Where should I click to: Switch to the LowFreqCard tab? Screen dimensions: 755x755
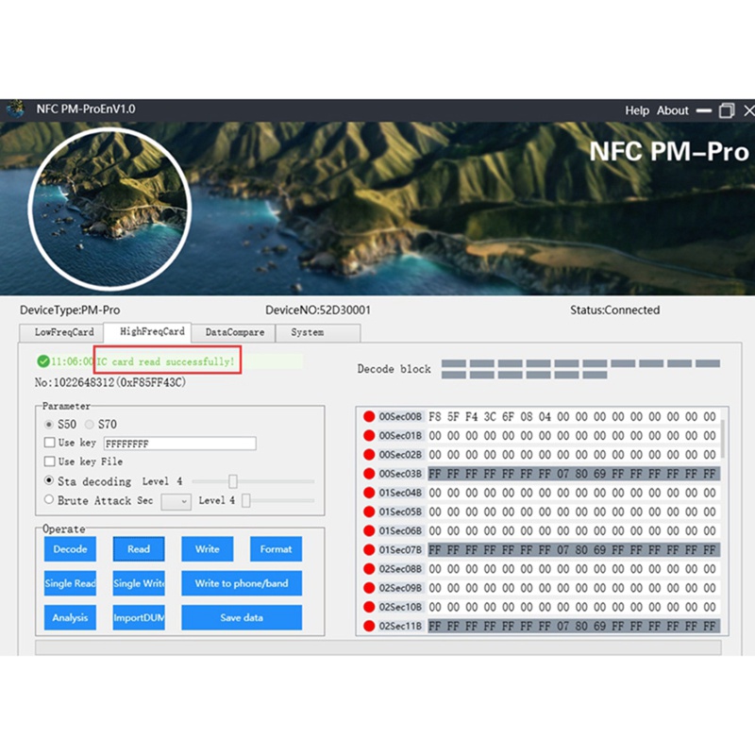[64, 332]
